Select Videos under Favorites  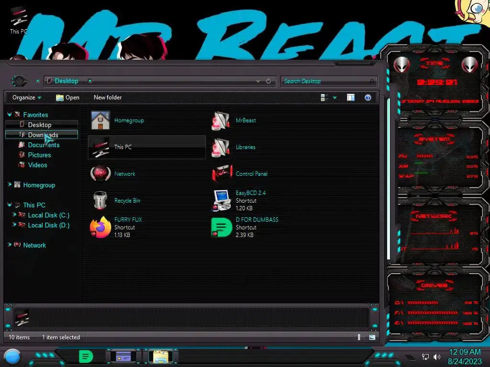click(x=37, y=165)
